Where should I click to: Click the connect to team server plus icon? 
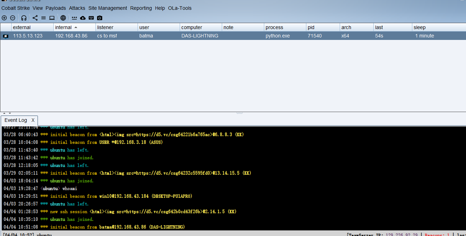[x=4, y=18]
